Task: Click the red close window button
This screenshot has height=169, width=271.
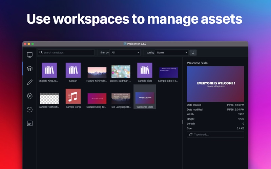Action: [x=25, y=44]
